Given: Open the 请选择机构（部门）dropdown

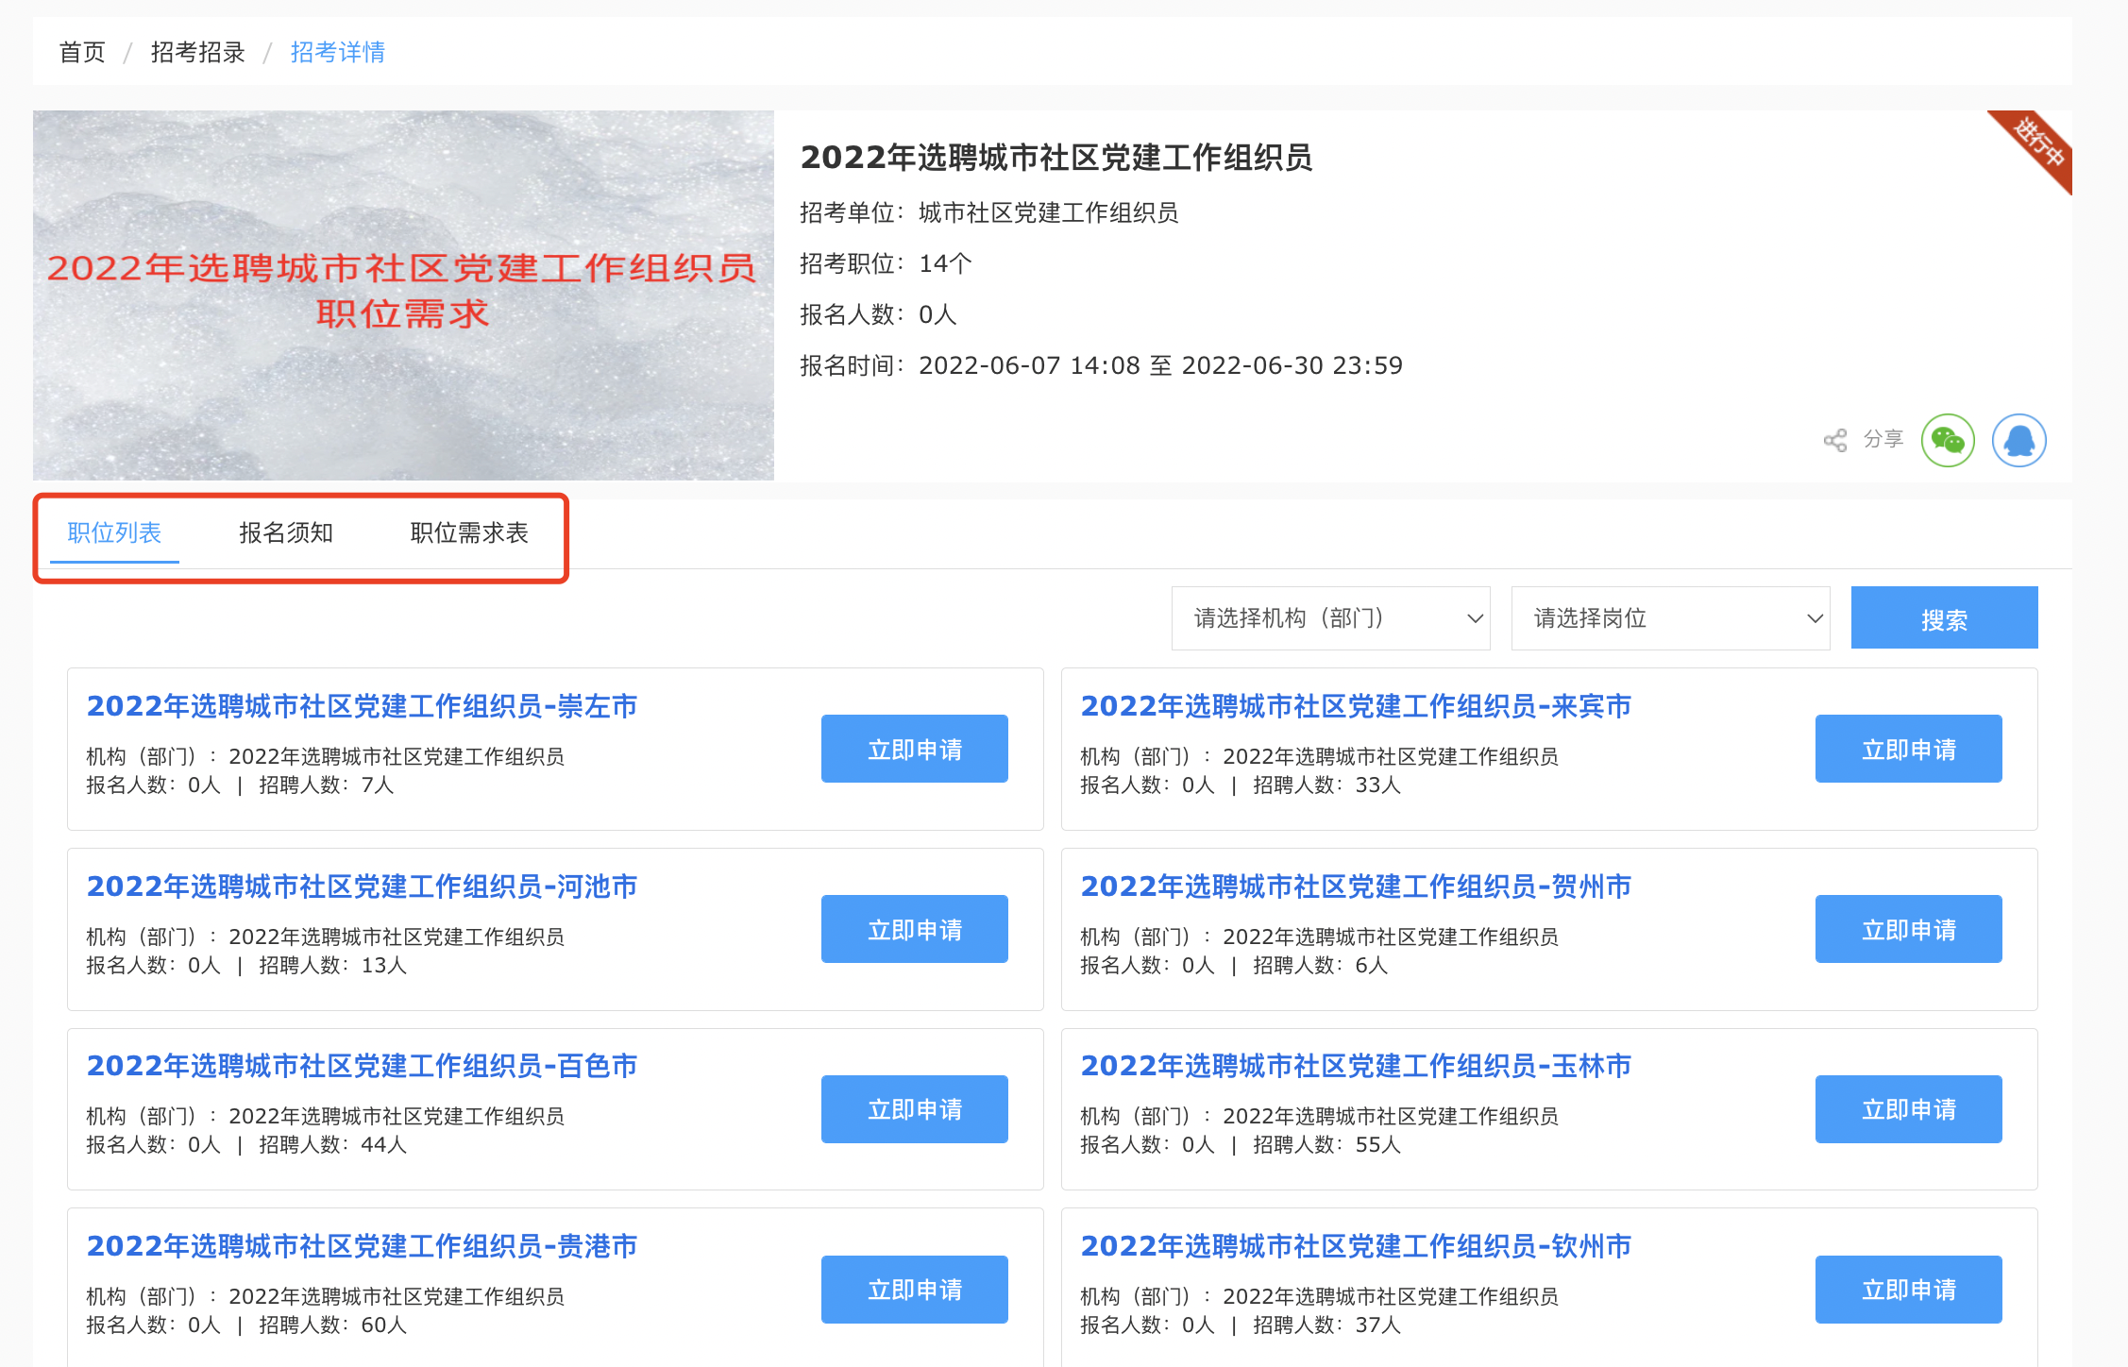Looking at the screenshot, I should [x=1330, y=618].
